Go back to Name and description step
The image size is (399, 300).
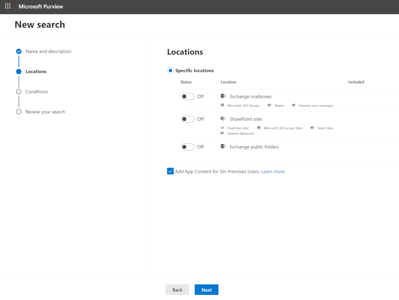(48, 51)
